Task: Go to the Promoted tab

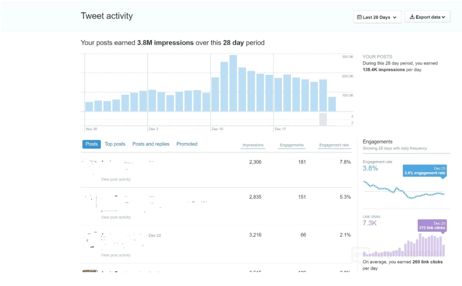Action: click(x=187, y=145)
